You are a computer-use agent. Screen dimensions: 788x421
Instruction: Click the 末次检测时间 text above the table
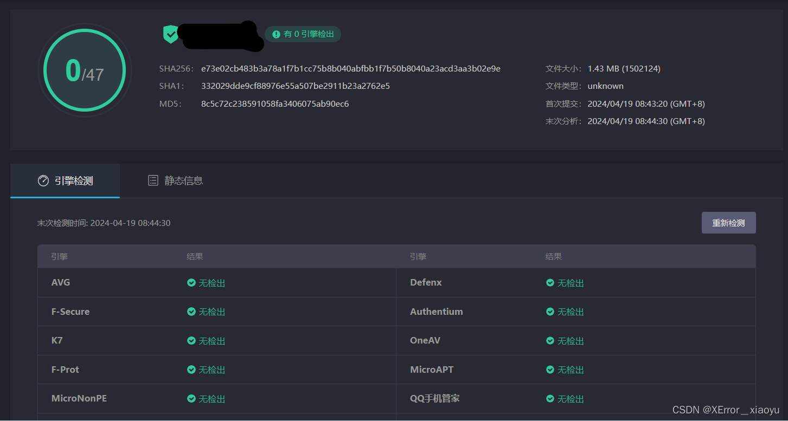104,223
